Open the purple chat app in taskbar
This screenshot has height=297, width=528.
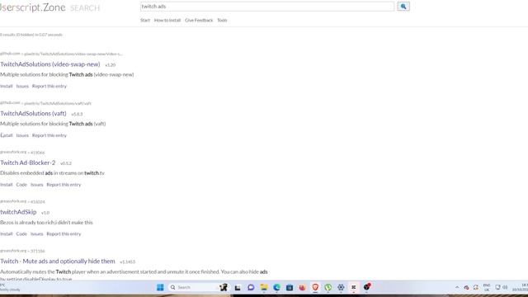[x=251, y=287]
